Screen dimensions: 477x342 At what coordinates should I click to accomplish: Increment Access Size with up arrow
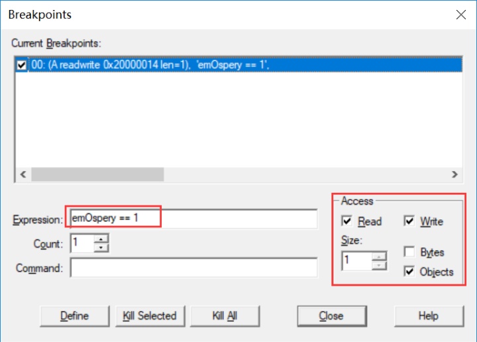[379, 256]
